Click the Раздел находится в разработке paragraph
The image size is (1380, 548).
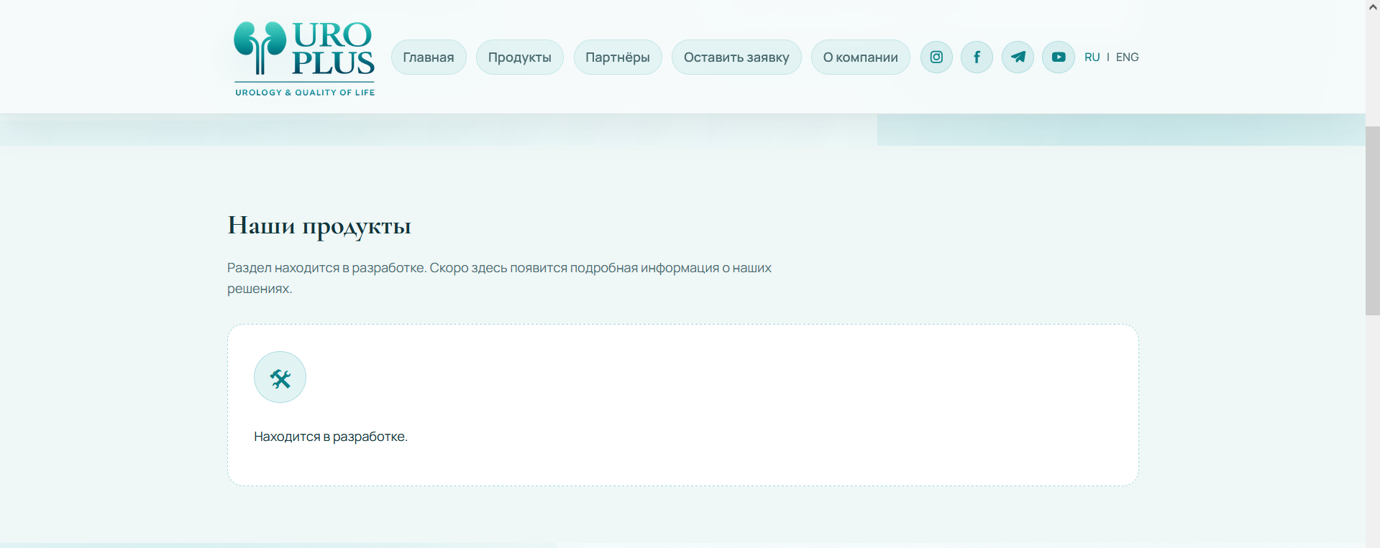point(499,278)
